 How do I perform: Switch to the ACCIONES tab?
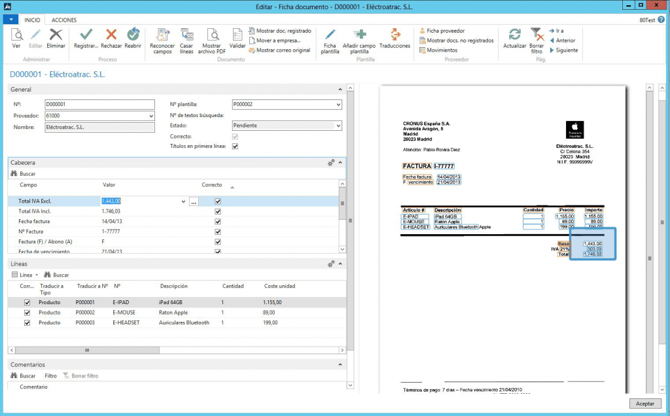point(64,20)
